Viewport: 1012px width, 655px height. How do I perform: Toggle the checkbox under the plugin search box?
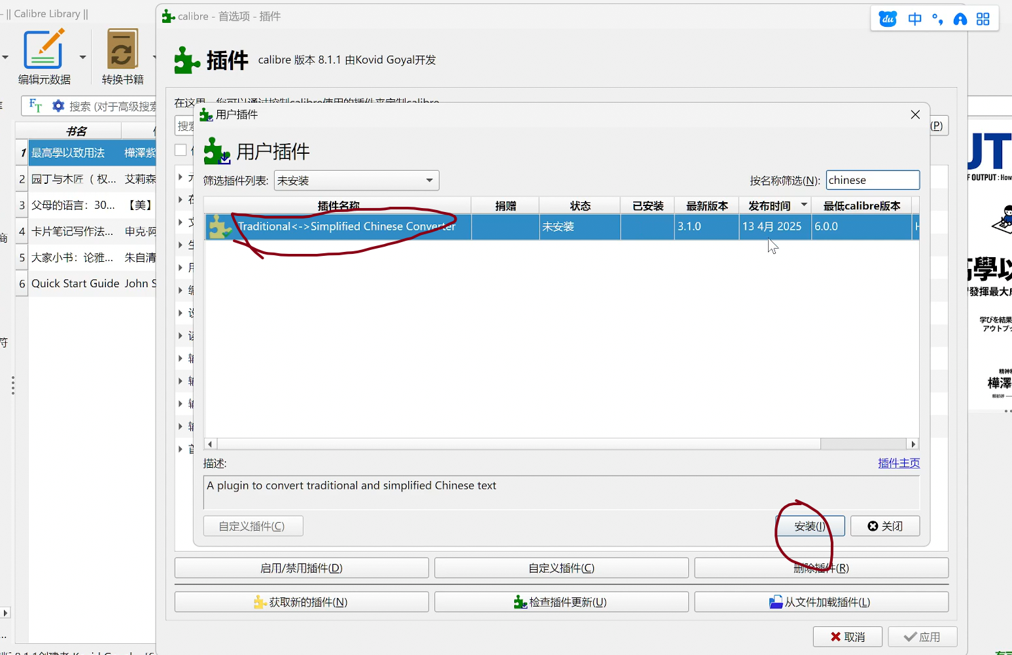pyautogui.click(x=181, y=150)
